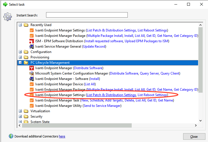Viewport: 208px width, 142px height.
Task: Click the Send to Service Manager link
Action: (x=102, y=106)
